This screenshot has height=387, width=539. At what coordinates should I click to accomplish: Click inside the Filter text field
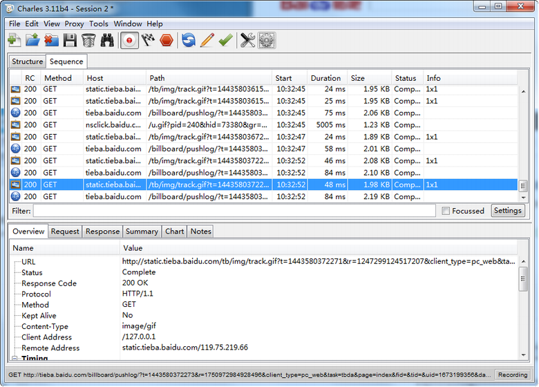coord(235,211)
